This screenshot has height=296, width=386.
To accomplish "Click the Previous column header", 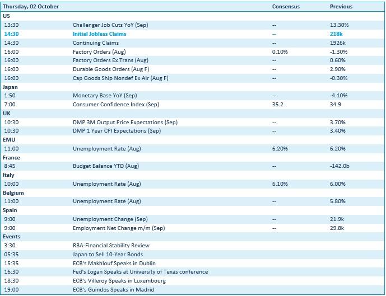I will (x=341, y=7).
